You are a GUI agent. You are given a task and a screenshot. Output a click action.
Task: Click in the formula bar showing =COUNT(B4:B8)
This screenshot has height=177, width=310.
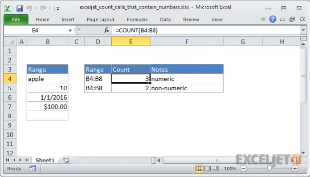point(206,30)
